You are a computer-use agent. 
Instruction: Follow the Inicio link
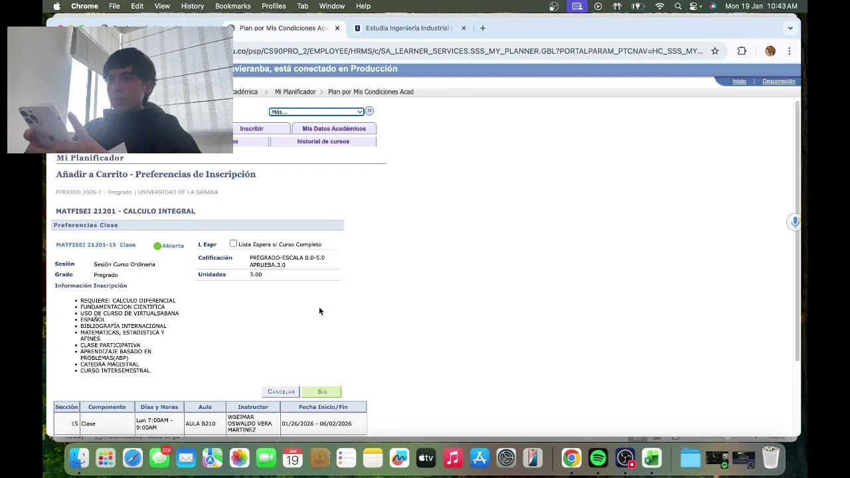point(739,81)
